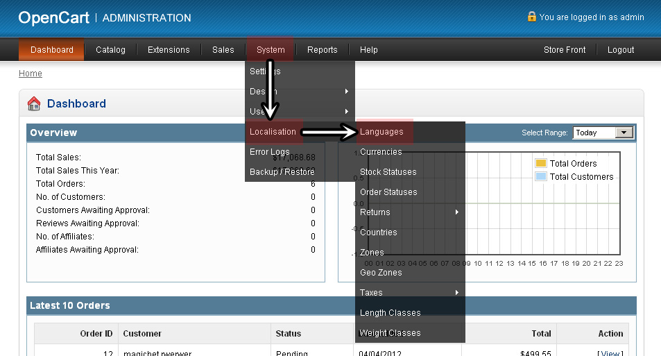Open the Catalog menu

110,50
